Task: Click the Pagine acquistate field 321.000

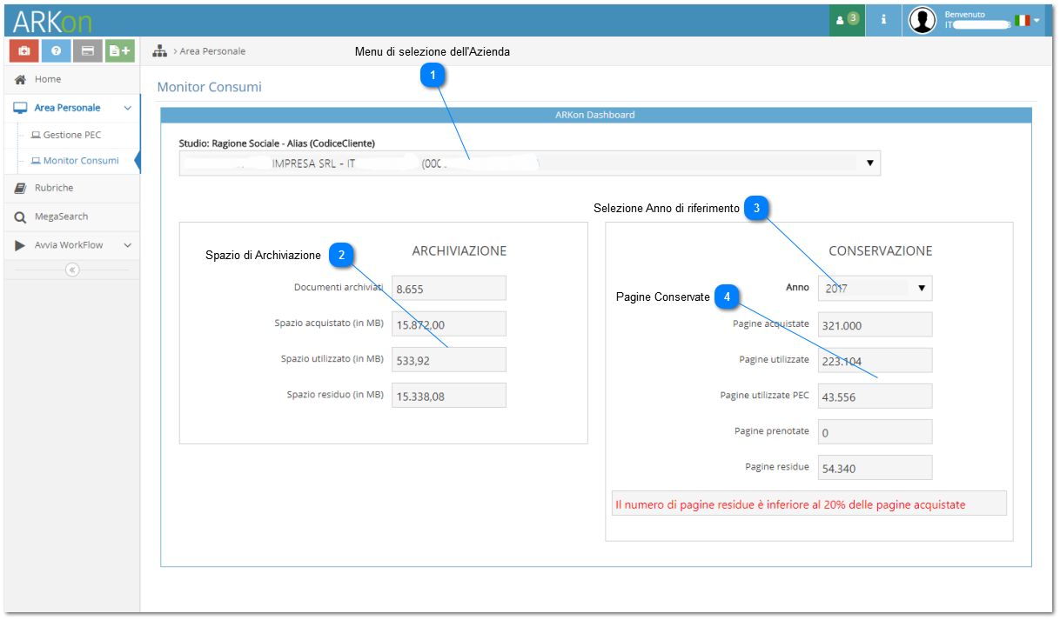Action: [x=875, y=324]
